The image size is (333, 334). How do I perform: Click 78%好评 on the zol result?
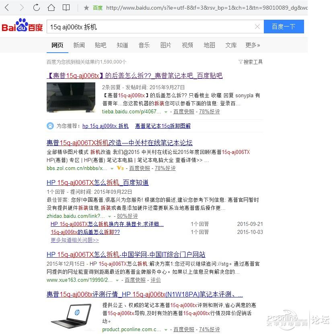point(165,168)
